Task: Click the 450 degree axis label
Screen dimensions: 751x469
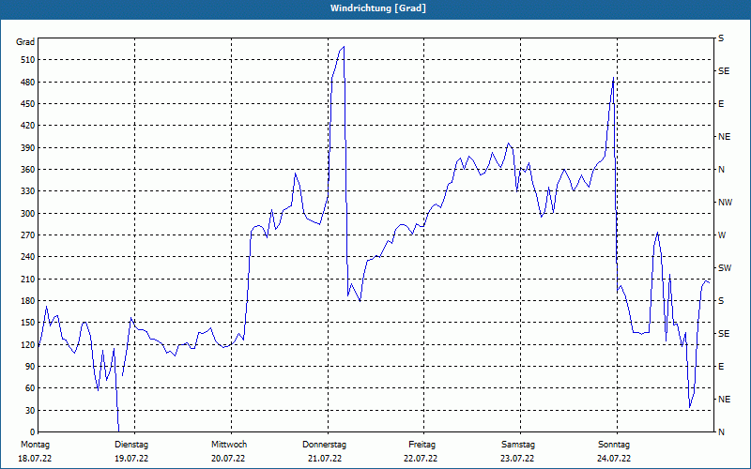Action: click(x=28, y=104)
